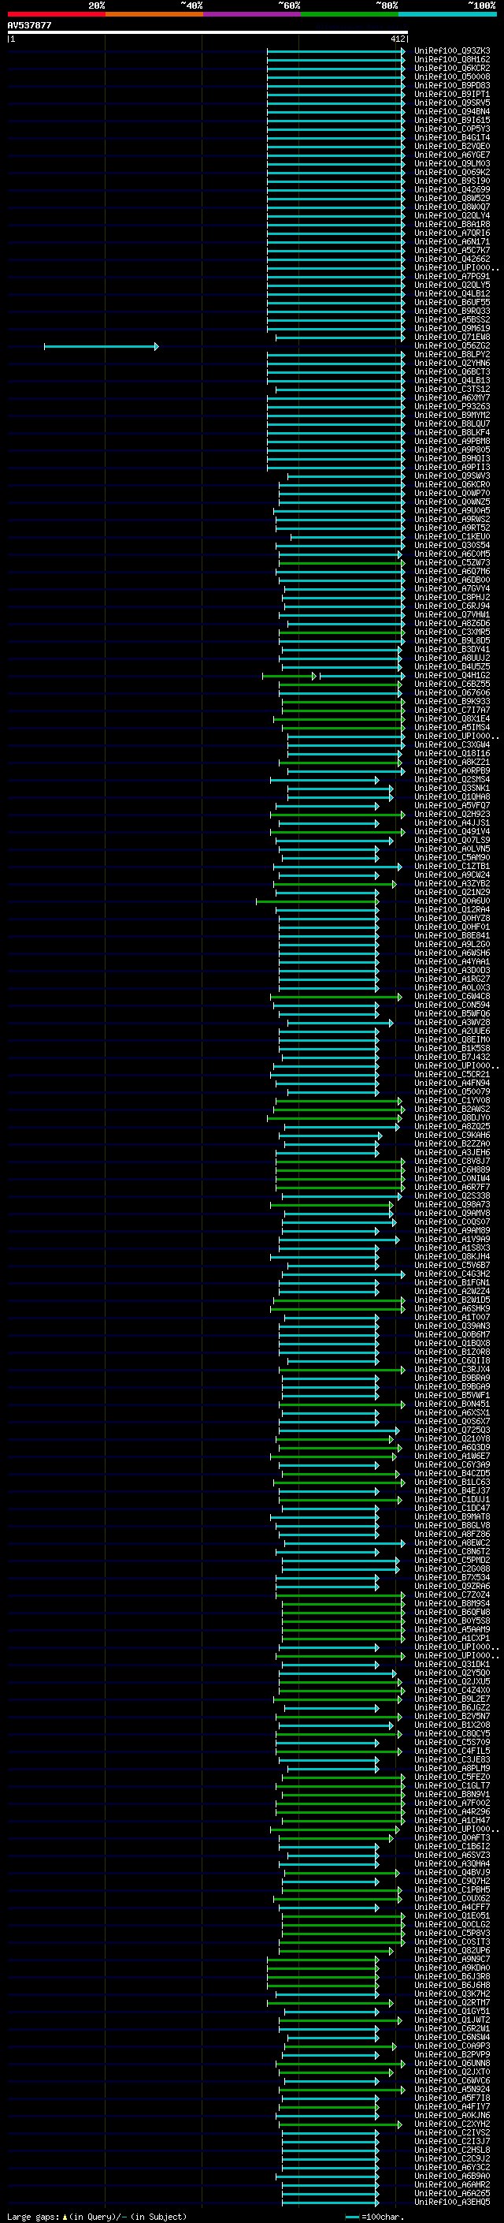504x2223 pixels.
Task: Click hit label UniRef100_Q56ZG2
Action: coord(452,346)
